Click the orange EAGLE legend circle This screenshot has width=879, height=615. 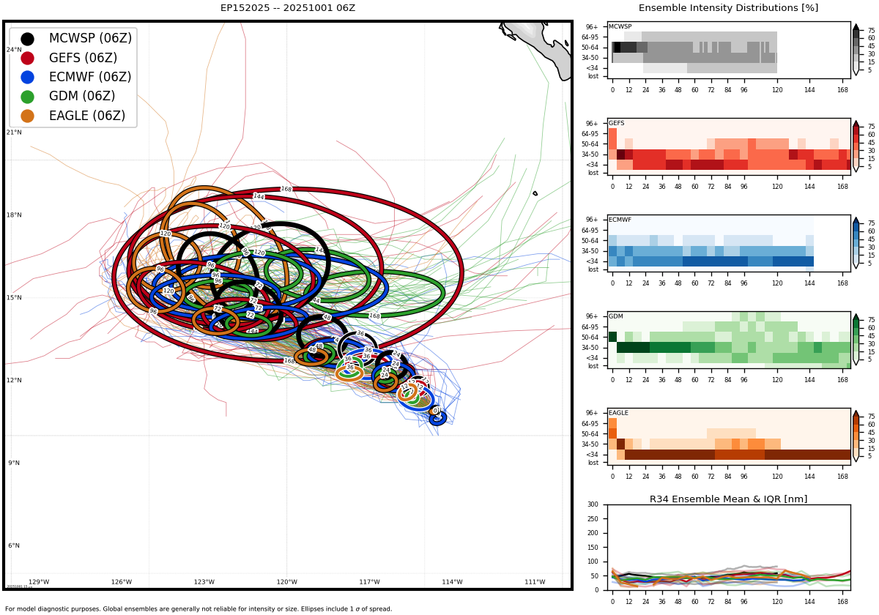tap(27, 116)
